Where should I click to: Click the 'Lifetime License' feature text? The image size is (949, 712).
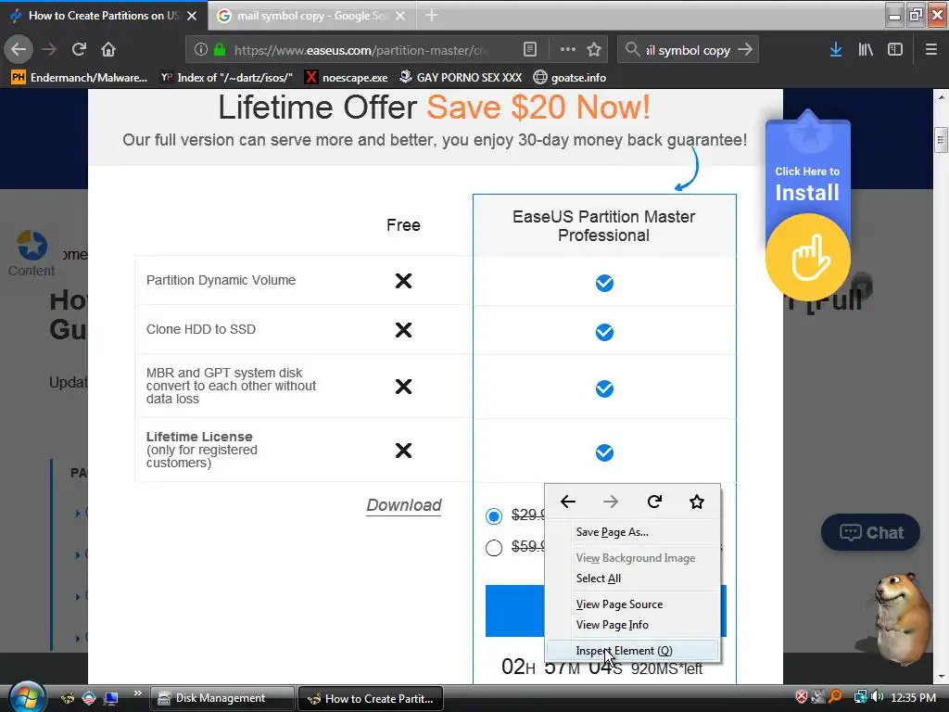[x=199, y=437]
